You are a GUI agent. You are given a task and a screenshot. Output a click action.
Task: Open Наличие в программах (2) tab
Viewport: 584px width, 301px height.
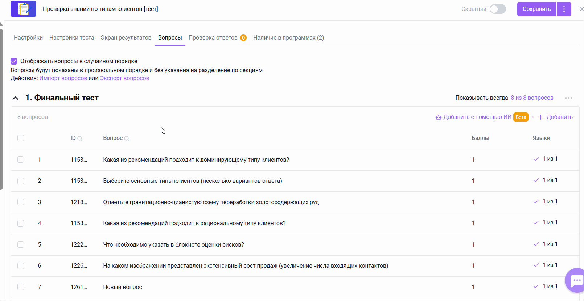coord(289,38)
